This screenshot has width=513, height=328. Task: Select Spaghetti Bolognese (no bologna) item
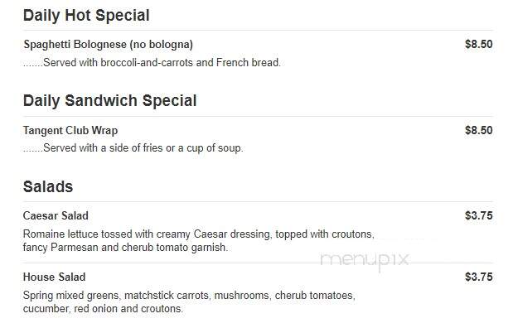pyautogui.click(x=109, y=44)
